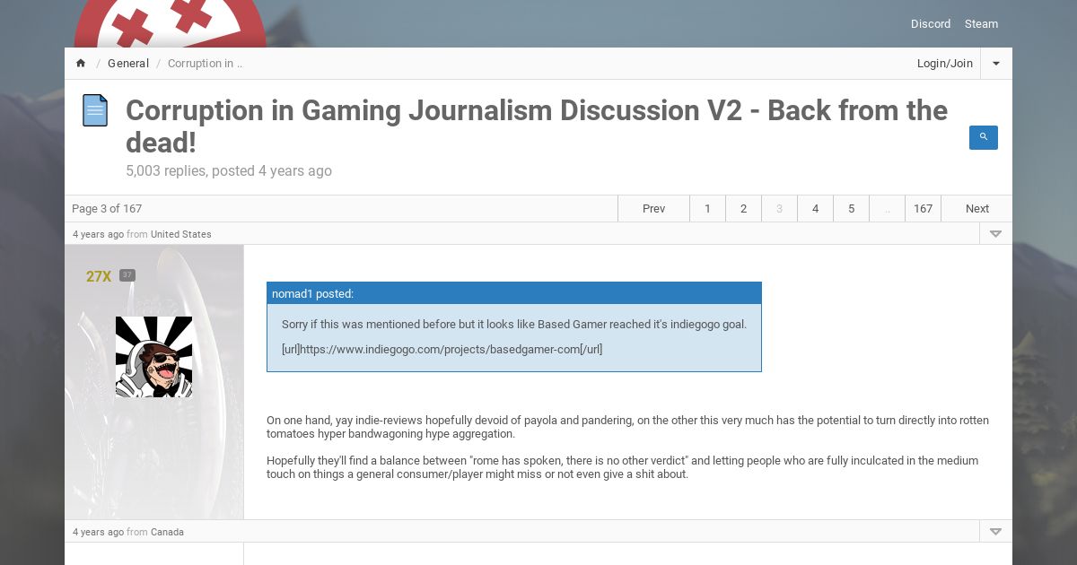Click the indiegogo basedgamer URL text

tap(442, 349)
